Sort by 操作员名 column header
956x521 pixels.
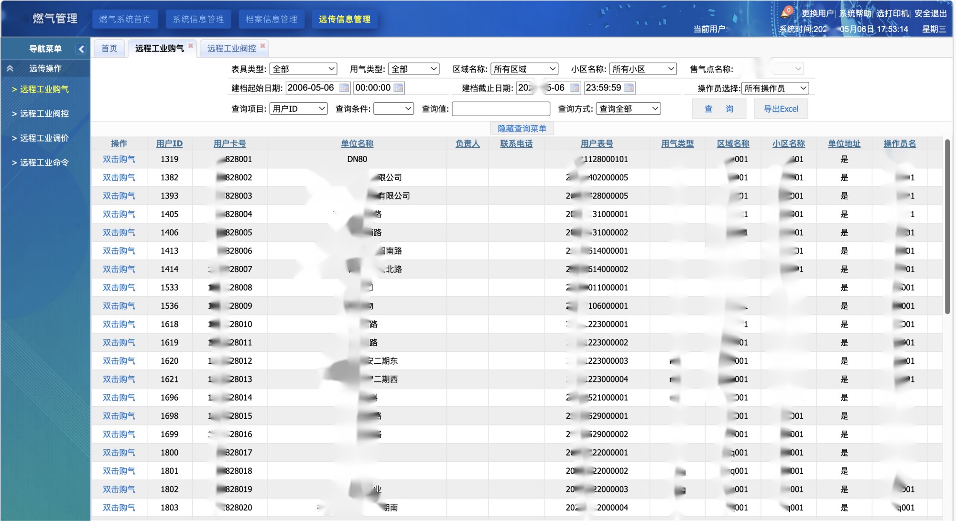click(900, 143)
